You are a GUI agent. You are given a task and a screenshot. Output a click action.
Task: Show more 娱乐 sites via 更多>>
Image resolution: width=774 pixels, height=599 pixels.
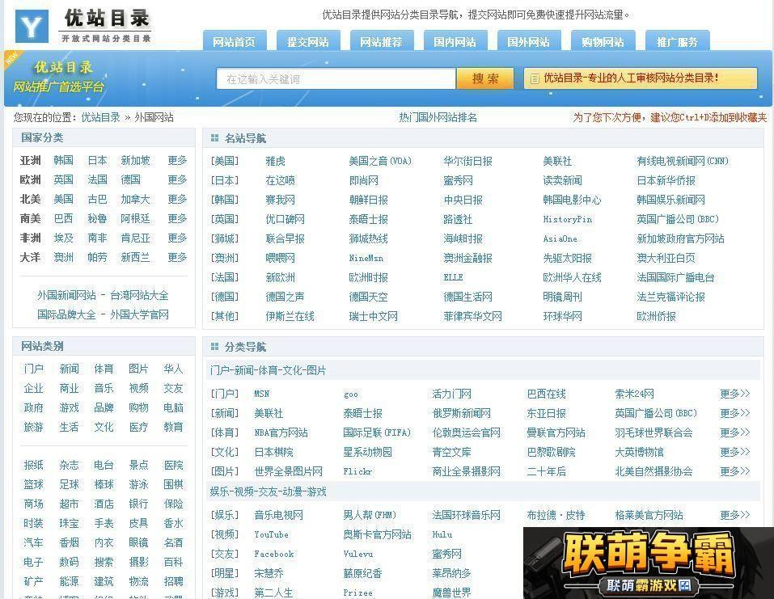click(x=734, y=515)
